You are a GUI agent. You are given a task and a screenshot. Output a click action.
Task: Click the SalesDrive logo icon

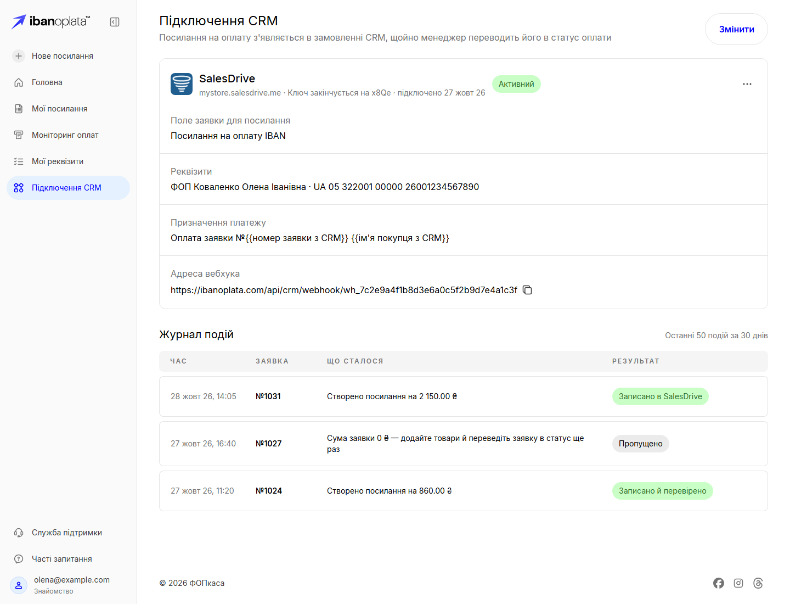(182, 84)
